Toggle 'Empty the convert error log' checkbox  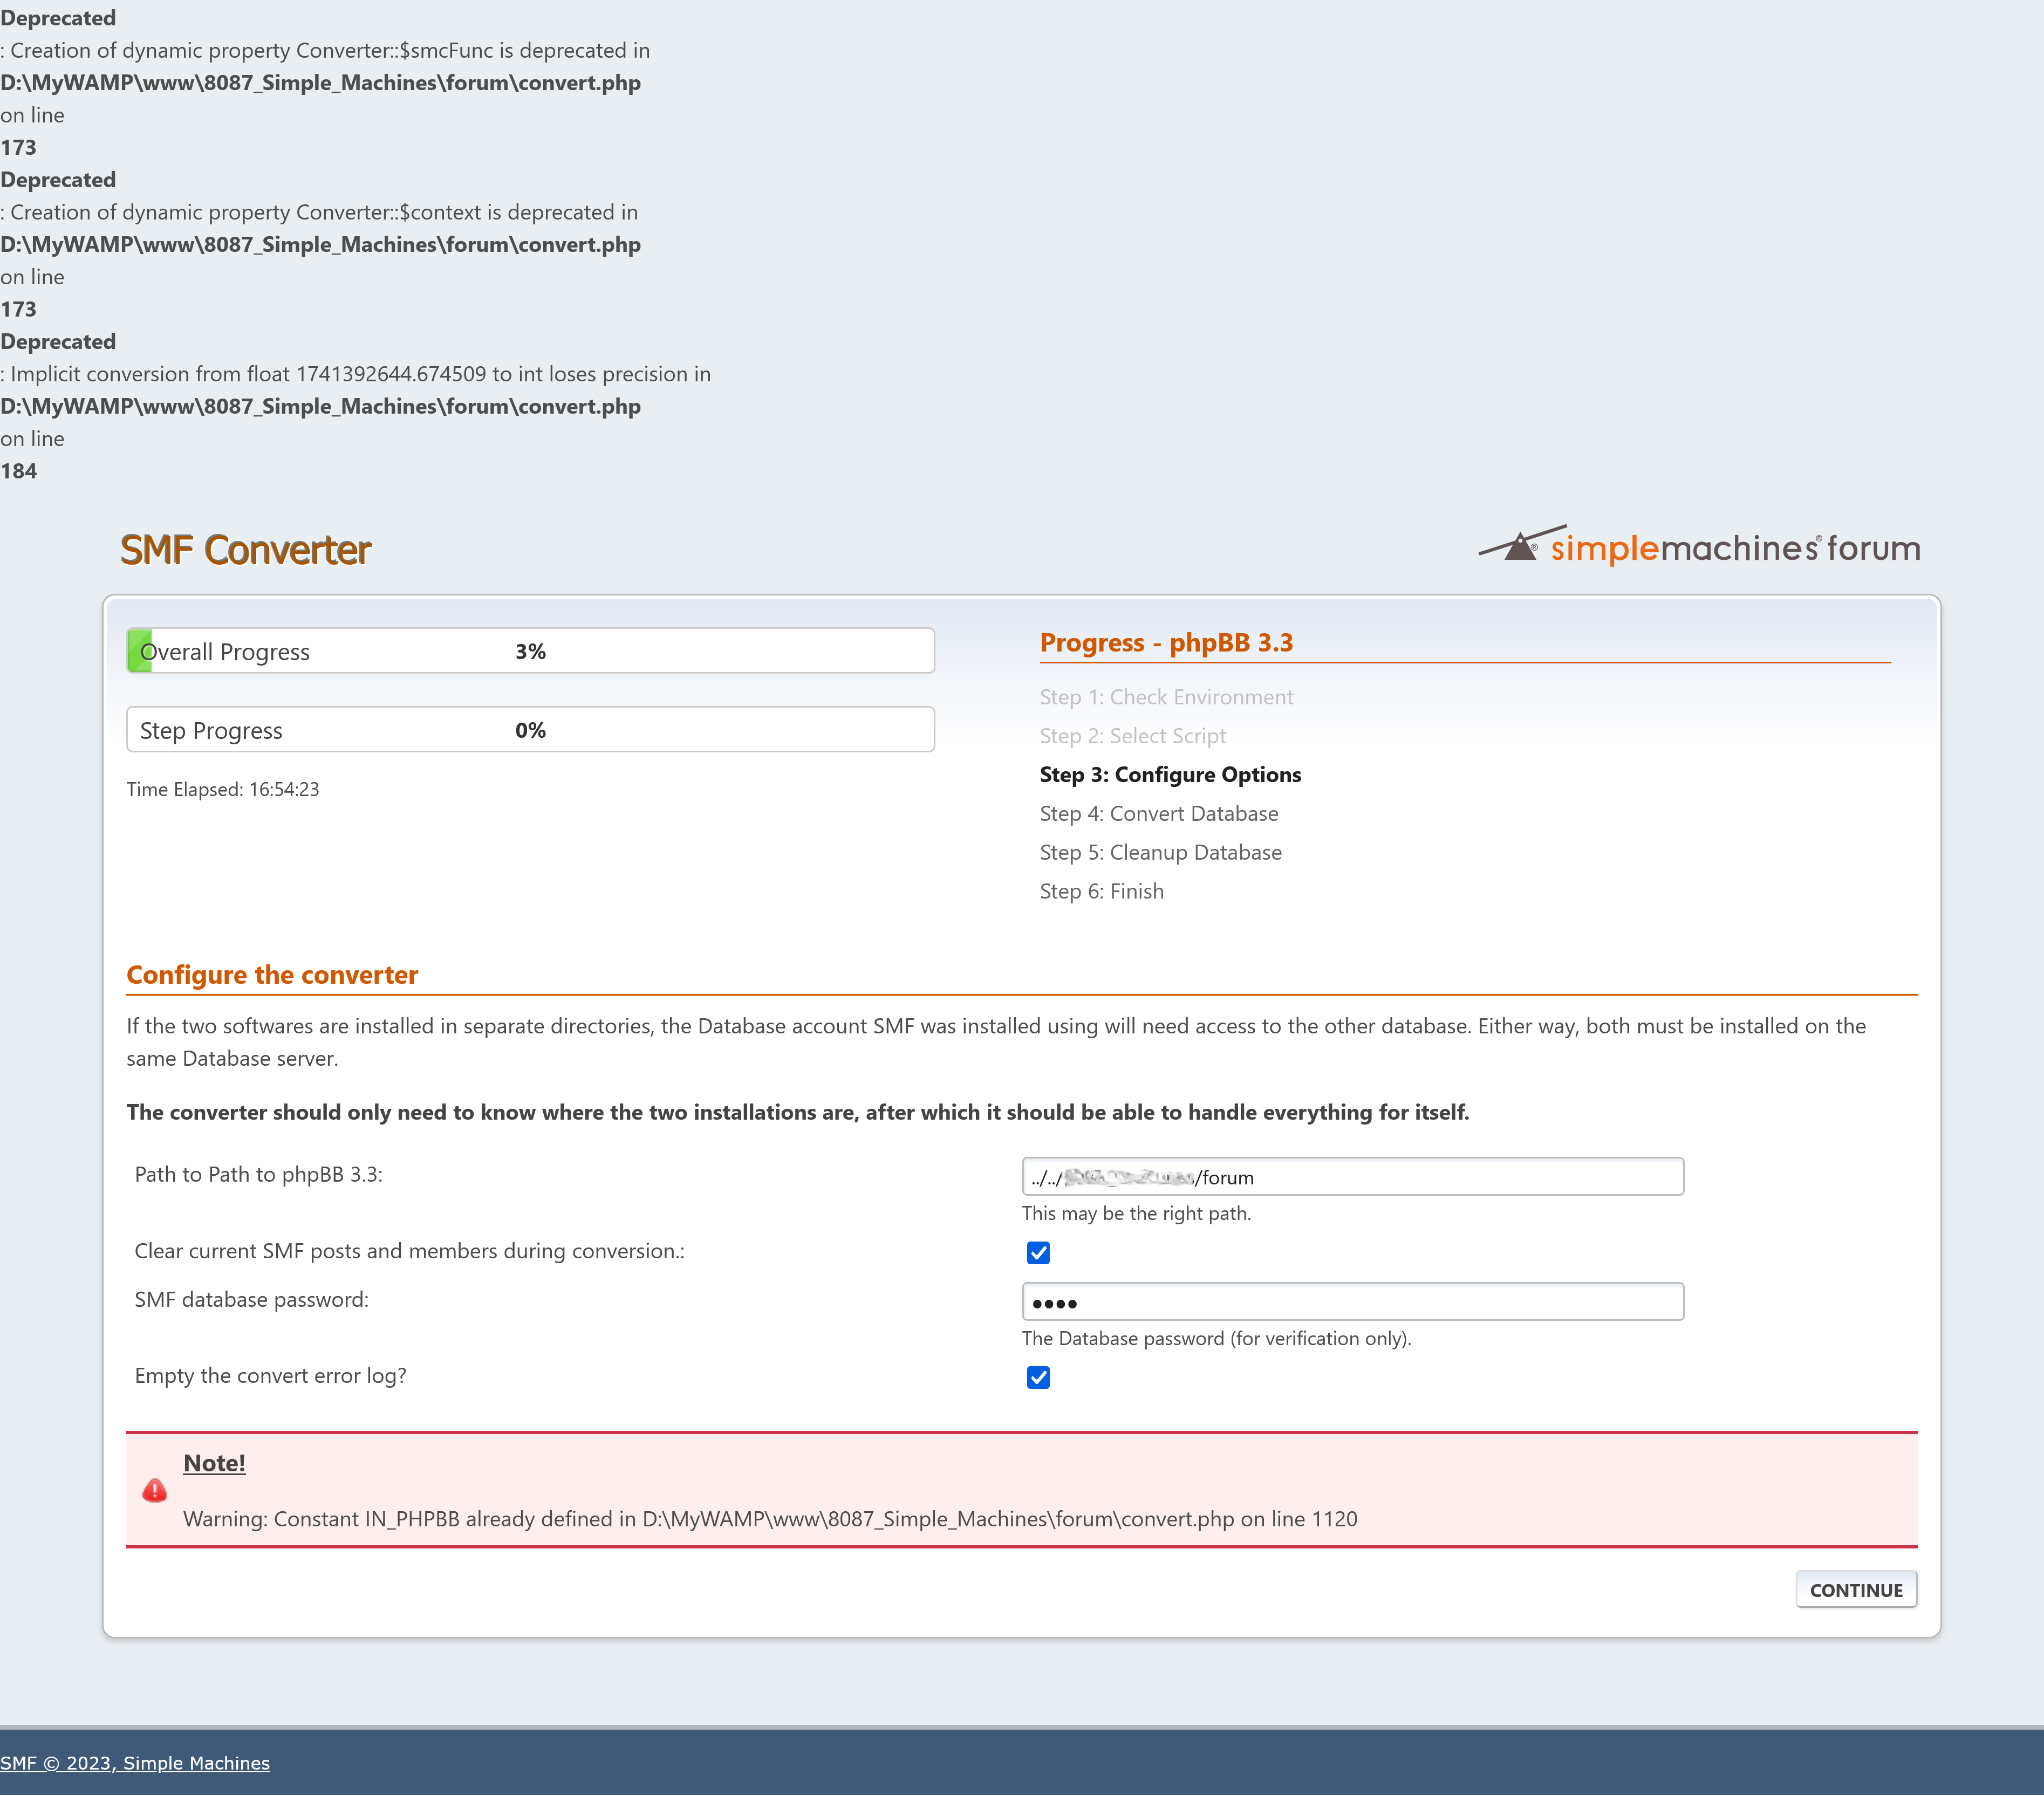pos(1038,1378)
